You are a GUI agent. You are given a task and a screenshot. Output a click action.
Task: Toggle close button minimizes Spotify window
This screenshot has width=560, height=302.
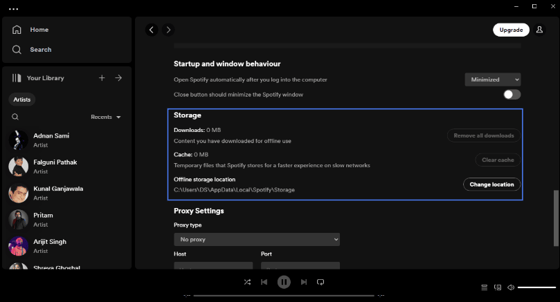pyautogui.click(x=512, y=95)
